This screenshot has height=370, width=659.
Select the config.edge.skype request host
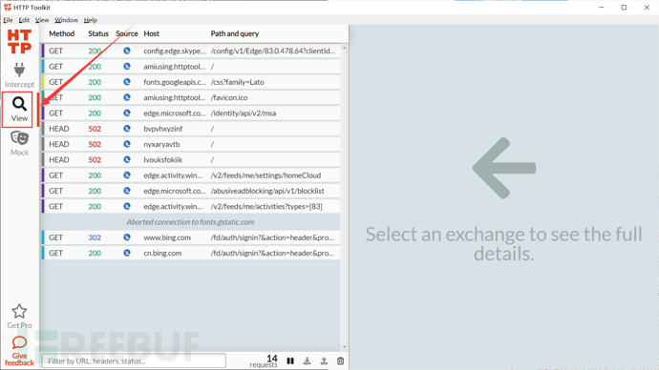tap(175, 51)
